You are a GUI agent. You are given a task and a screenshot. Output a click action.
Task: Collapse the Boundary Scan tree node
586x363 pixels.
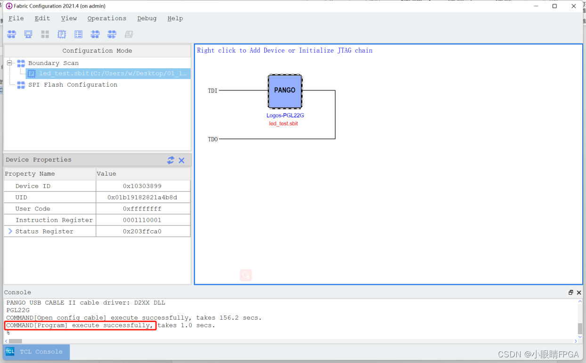[x=9, y=63]
